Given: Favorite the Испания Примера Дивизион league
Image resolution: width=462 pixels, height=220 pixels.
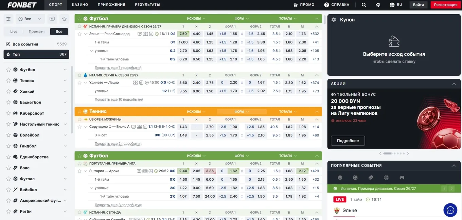Looking at the screenshot, I should [79, 26].
